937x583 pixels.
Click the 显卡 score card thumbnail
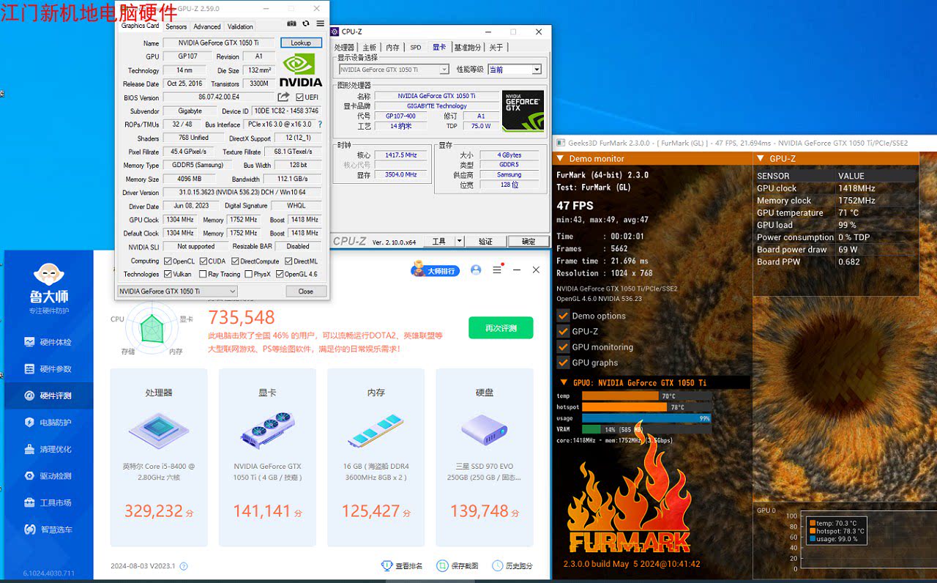267,431
